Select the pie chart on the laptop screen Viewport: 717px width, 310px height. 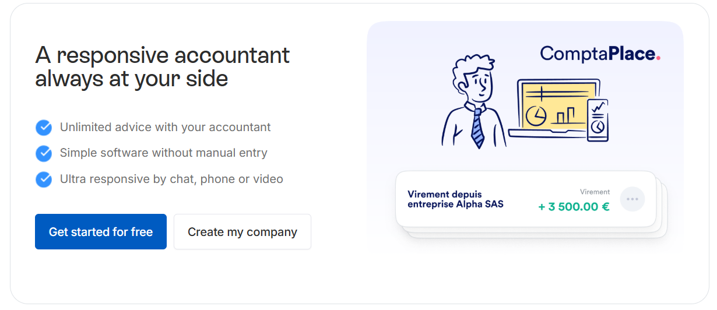click(536, 115)
